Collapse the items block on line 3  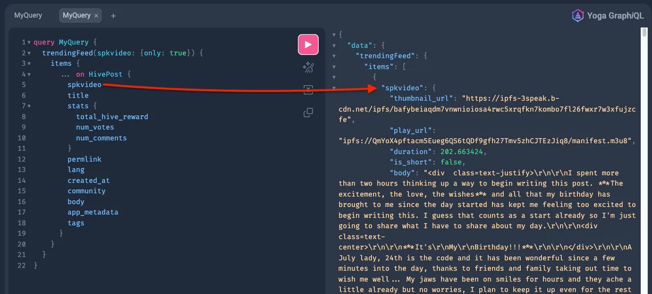coord(29,64)
